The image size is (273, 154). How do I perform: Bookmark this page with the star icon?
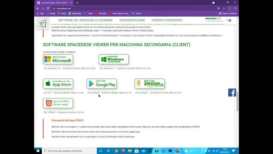[224, 9]
